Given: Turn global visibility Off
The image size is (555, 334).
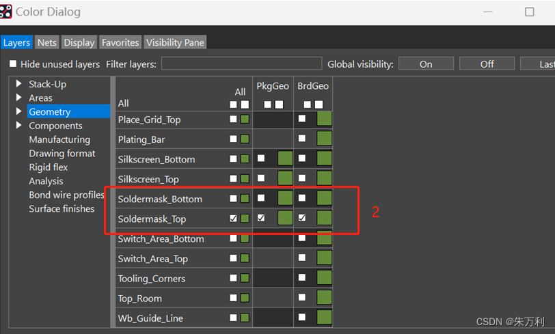Looking at the screenshot, I should [x=487, y=64].
